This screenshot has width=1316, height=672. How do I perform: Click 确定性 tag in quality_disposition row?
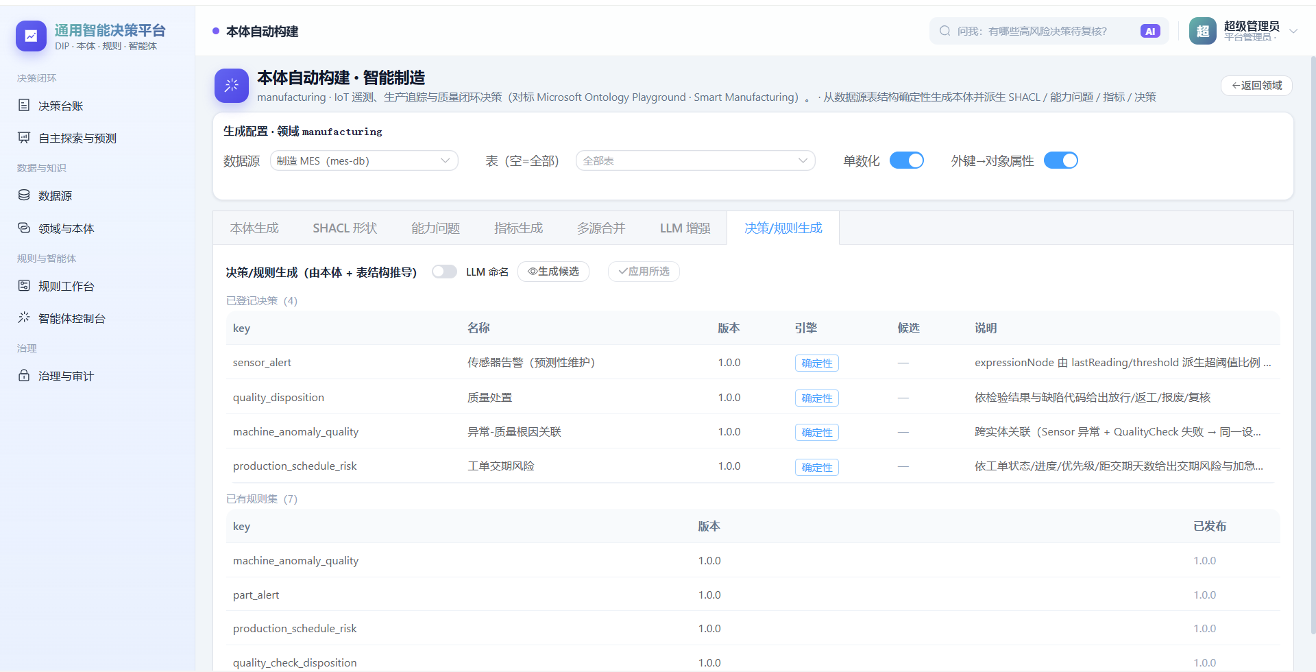[x=817, y=398]
